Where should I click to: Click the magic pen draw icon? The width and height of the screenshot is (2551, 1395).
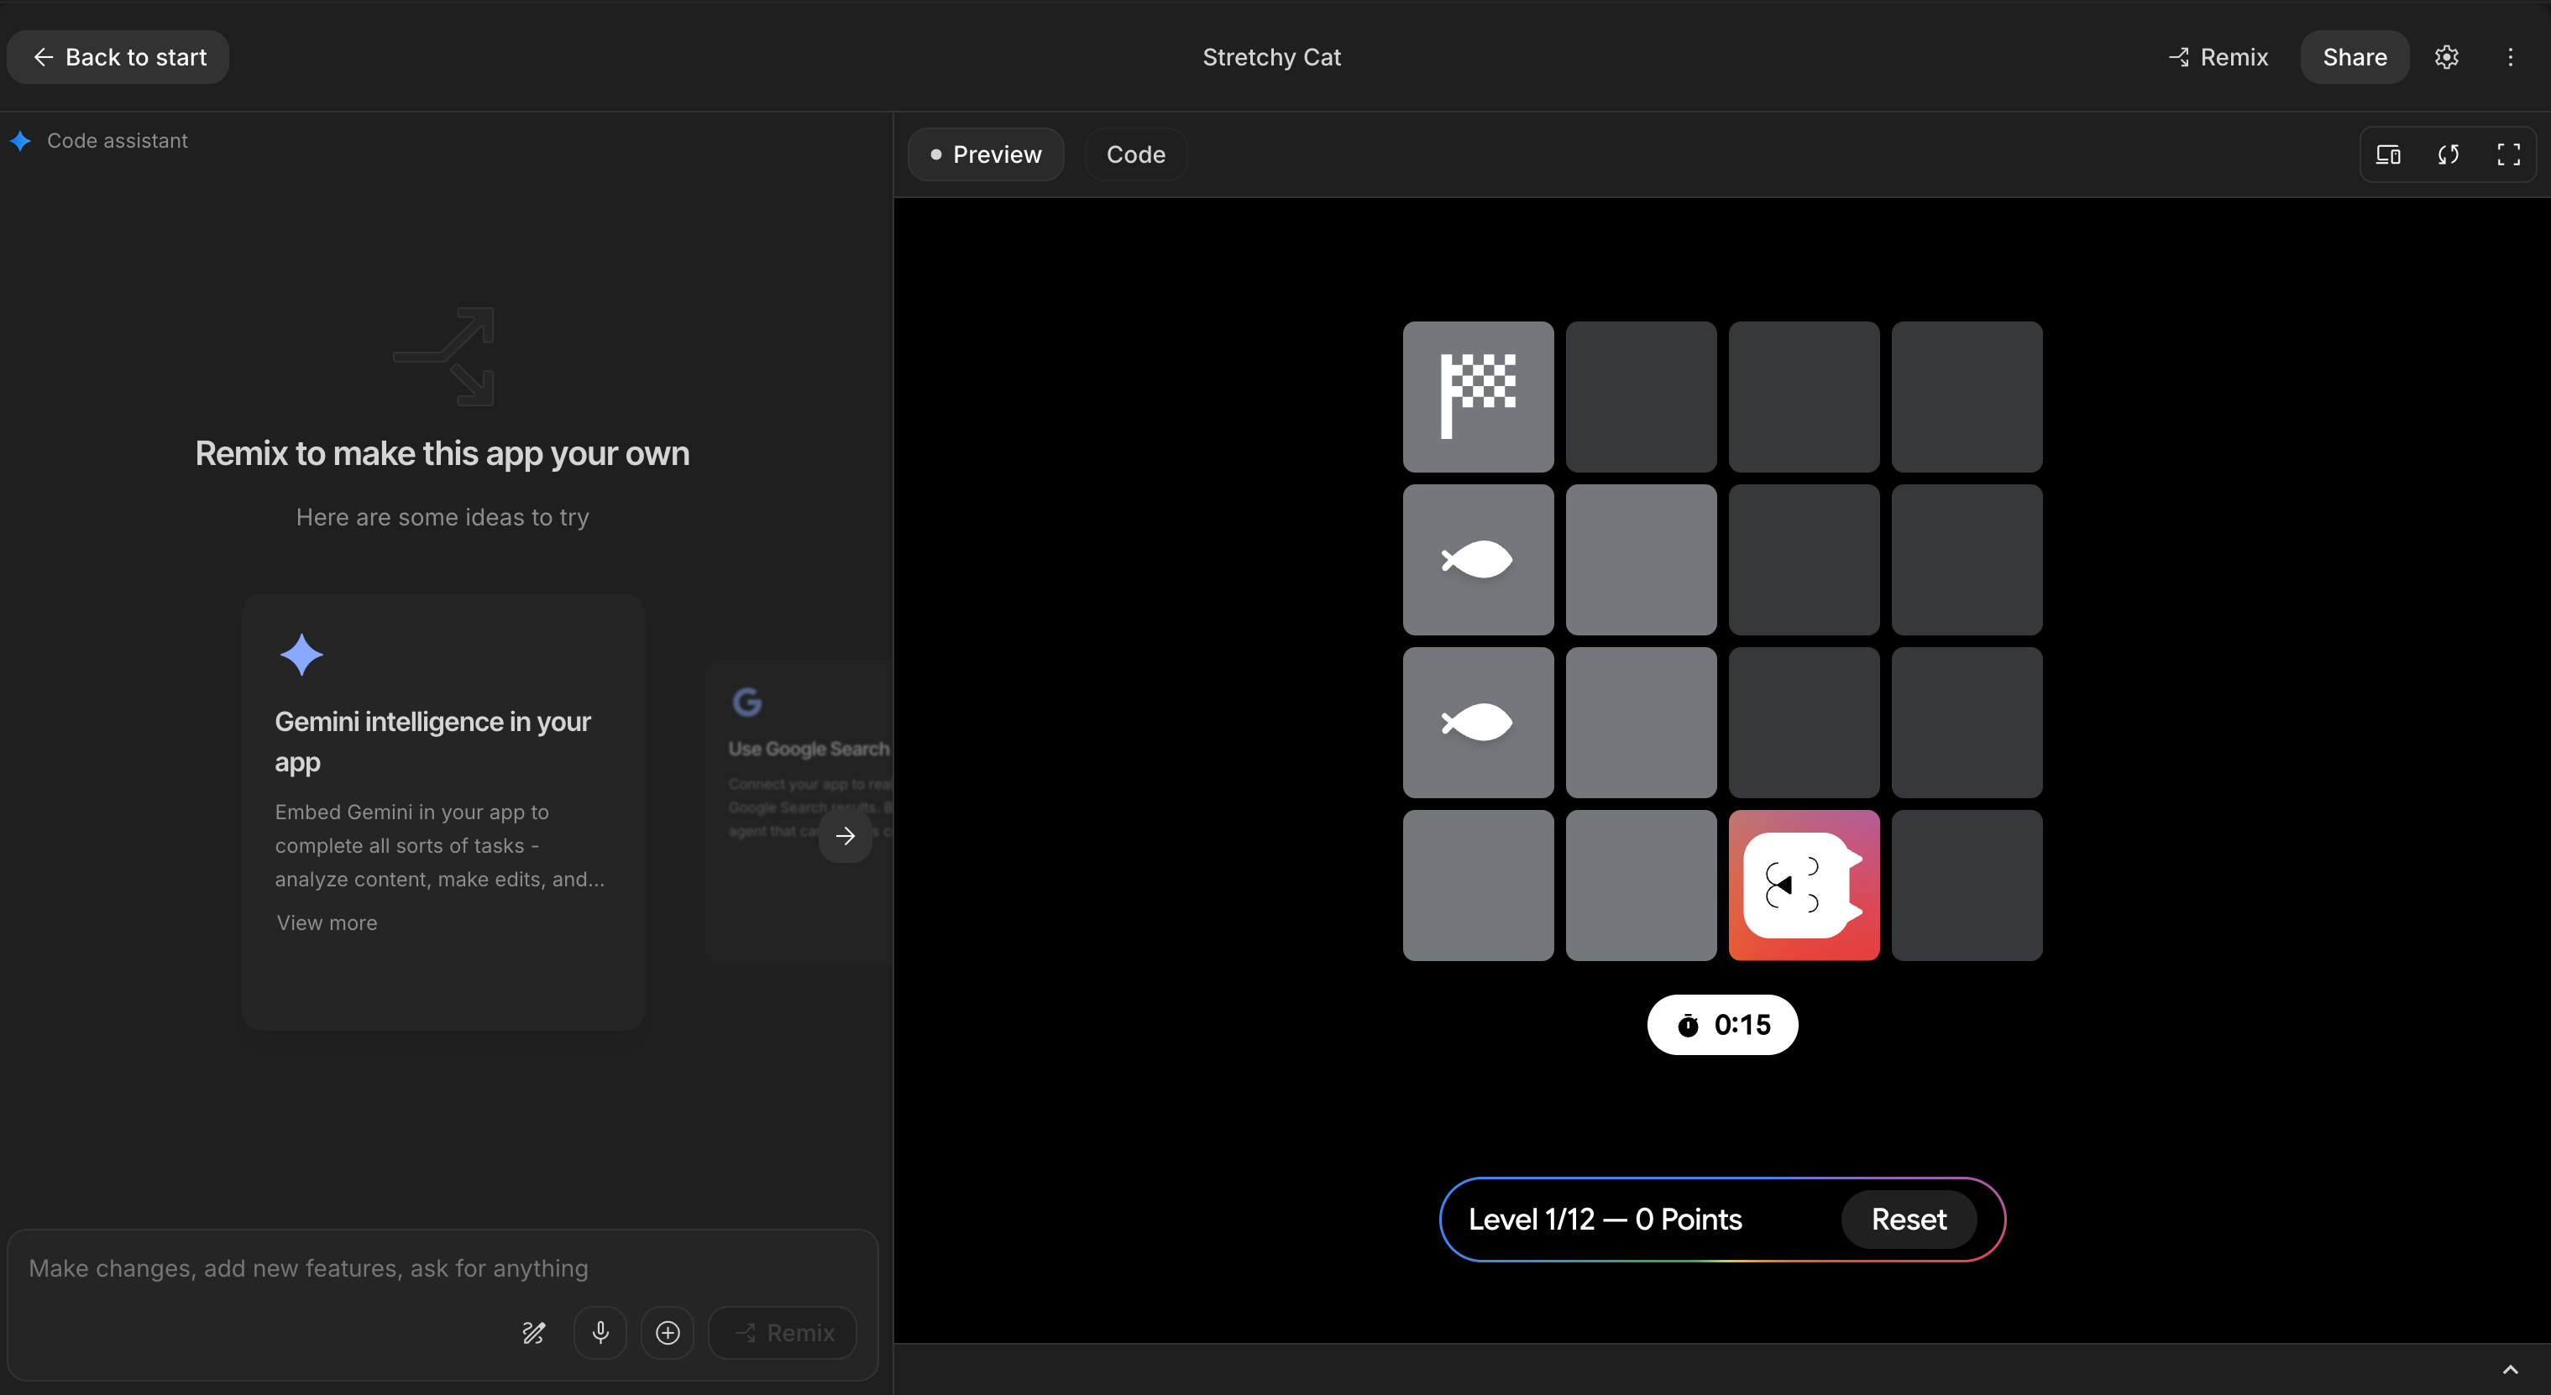(534, 1333)
